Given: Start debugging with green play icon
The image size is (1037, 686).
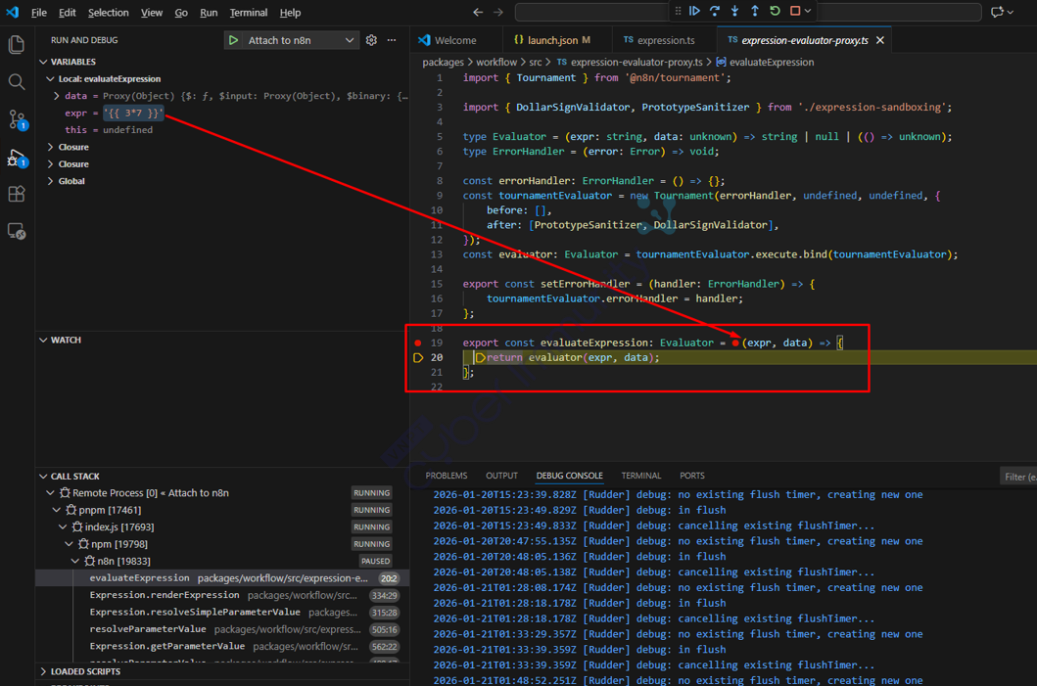Looking at the screenshot, I should click(x=233, y=40).
